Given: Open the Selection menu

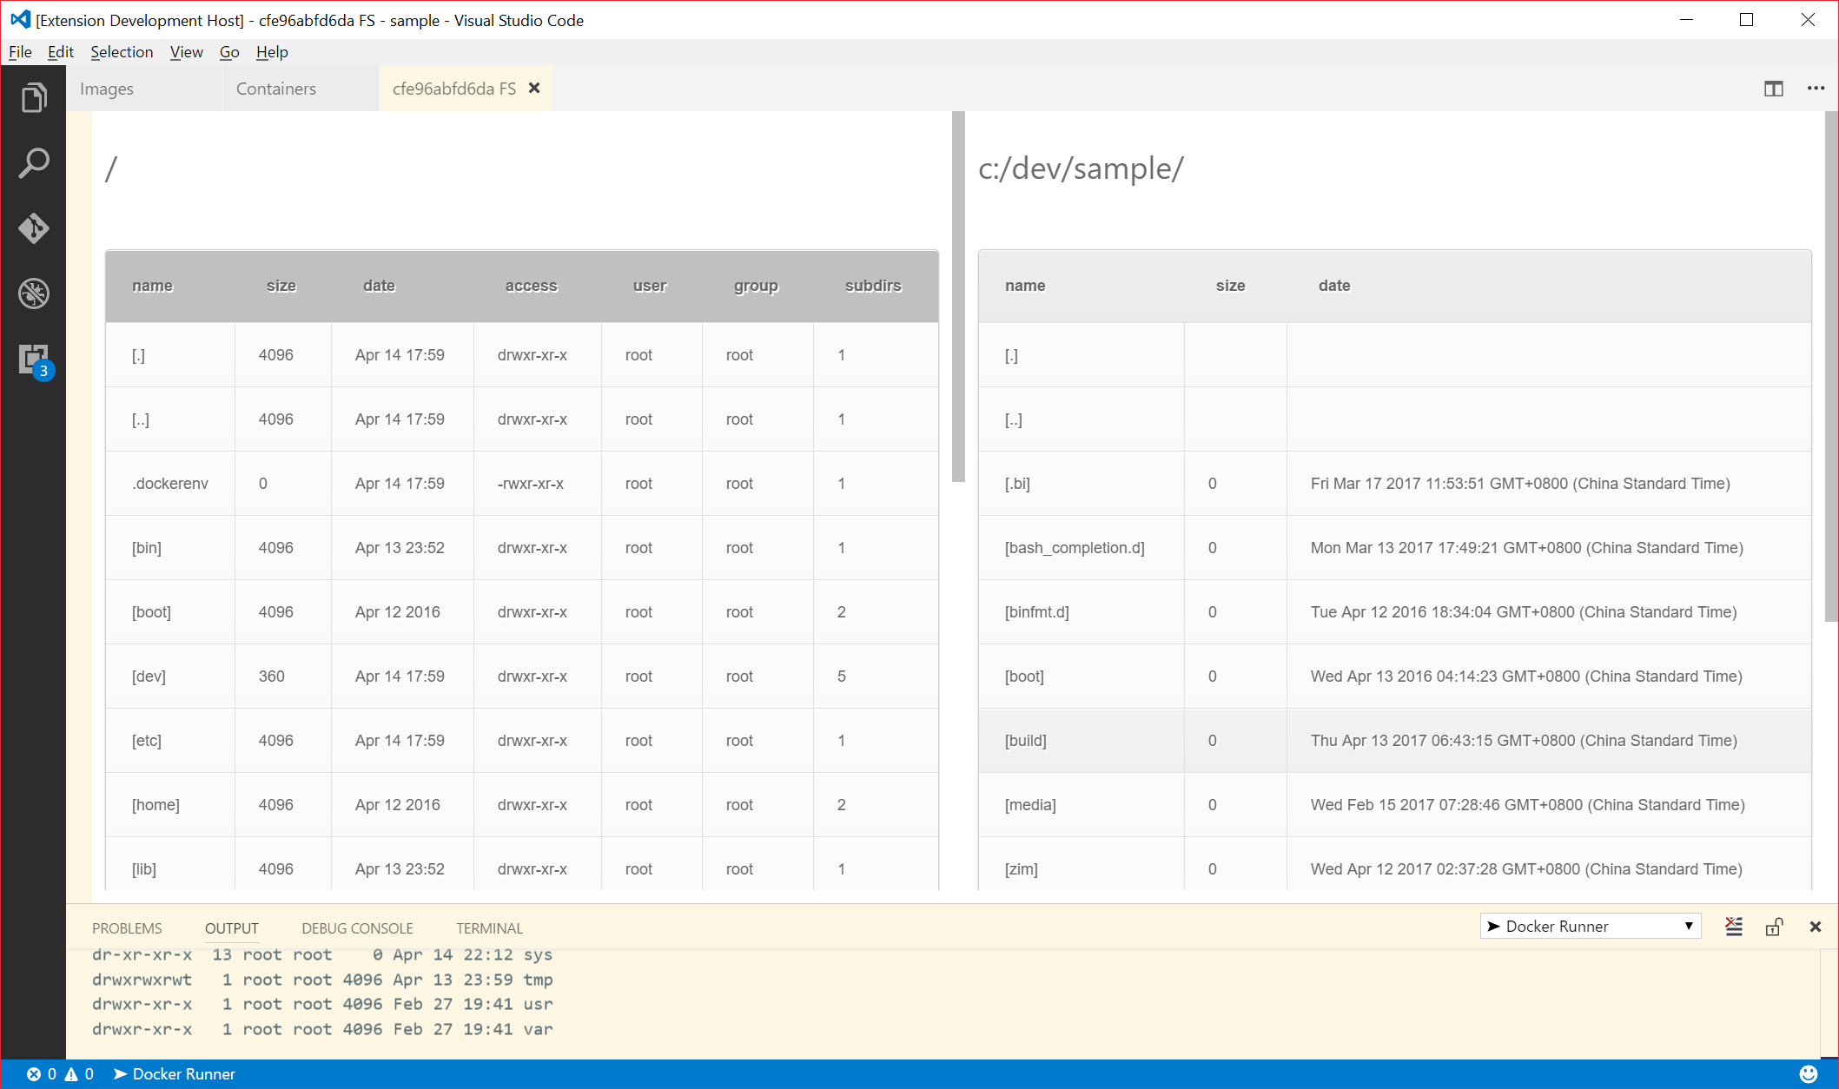Looking at the screenshot, I should coord(122,52).
